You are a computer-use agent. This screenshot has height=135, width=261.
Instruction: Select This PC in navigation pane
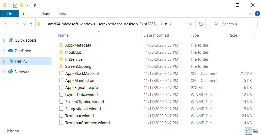(x=21, y=61)
